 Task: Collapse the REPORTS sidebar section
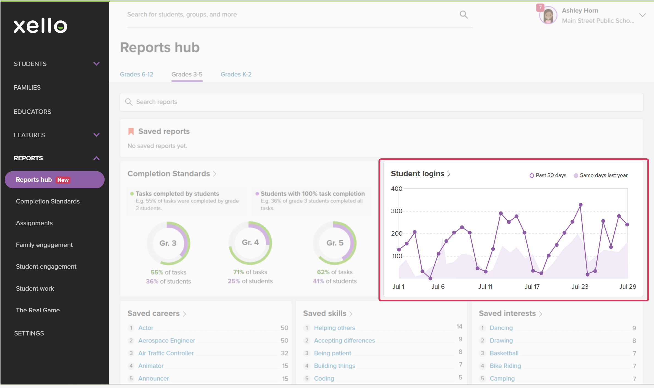click(96, 158)
